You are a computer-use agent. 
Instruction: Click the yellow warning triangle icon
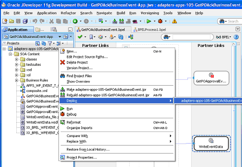[174, 21]
